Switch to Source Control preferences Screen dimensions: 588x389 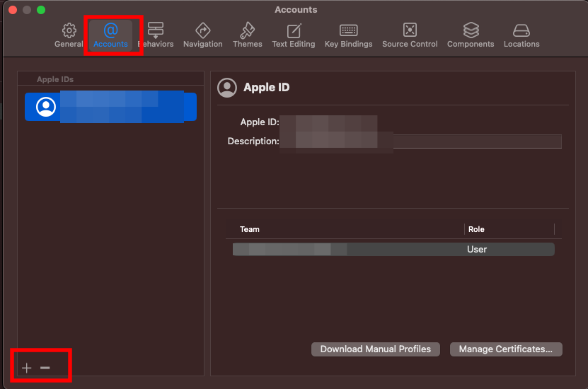point(410,35)
